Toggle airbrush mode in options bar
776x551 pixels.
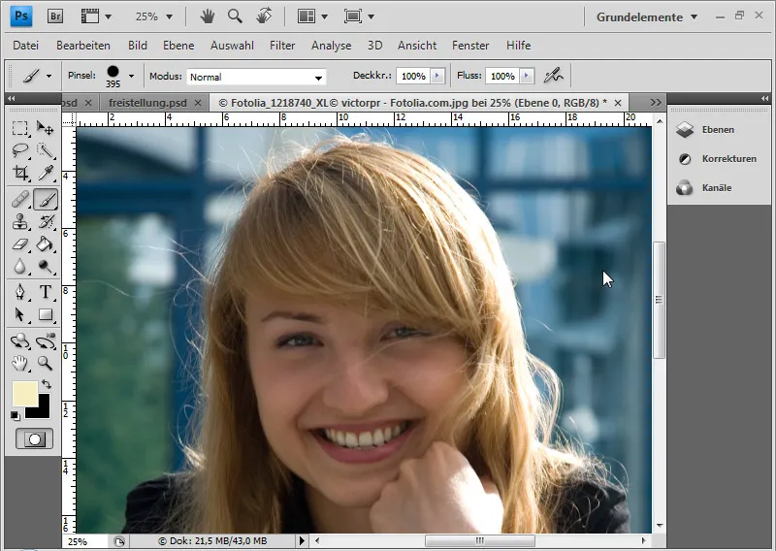[x=553, y=76]
